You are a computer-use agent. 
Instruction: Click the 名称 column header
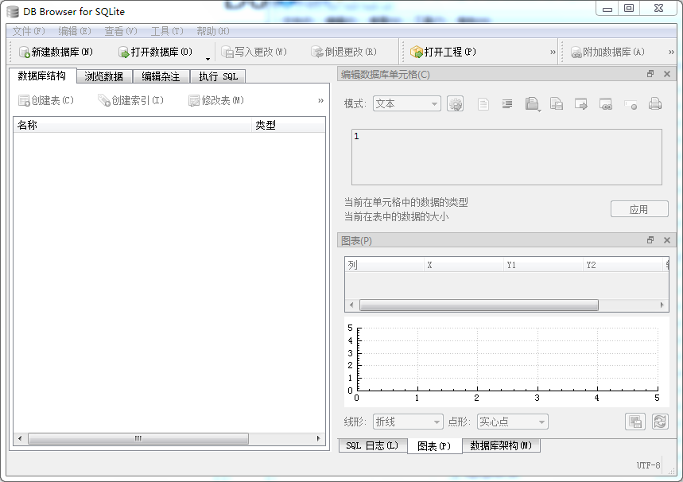(x=133, y=125)
